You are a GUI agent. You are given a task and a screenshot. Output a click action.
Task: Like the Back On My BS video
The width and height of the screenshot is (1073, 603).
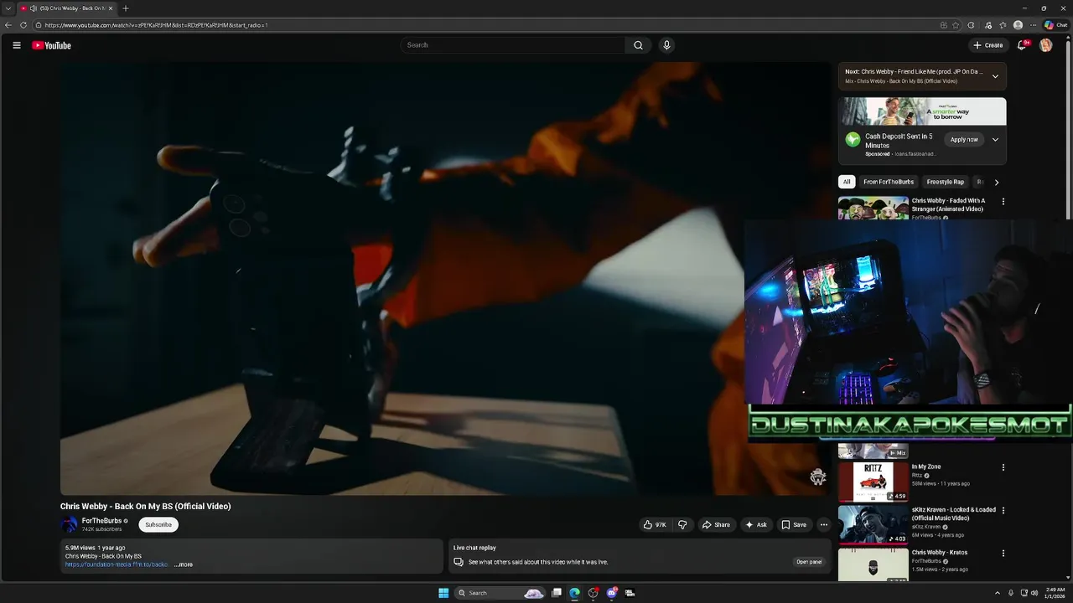(655, 525)
